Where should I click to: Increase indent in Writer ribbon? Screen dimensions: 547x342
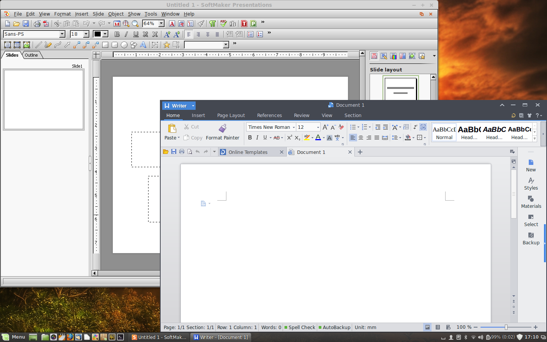pos(386,127)
